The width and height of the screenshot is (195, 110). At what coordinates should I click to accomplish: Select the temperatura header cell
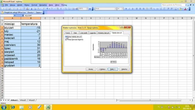31,24
